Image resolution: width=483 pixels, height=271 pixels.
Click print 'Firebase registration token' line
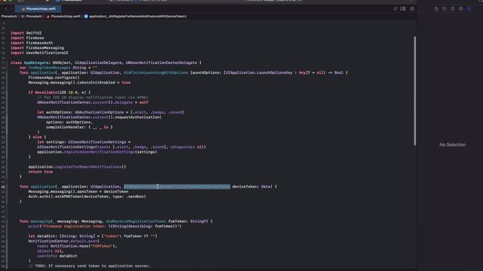point(105,226)
